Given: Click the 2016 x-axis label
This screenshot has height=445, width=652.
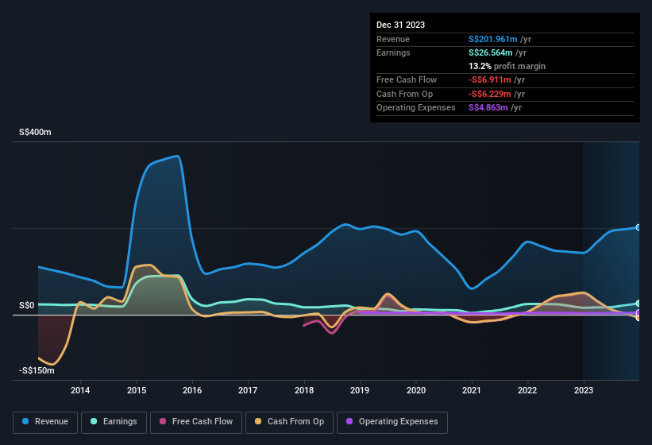Looking at the screenshot, I should (x=192, y=390).
